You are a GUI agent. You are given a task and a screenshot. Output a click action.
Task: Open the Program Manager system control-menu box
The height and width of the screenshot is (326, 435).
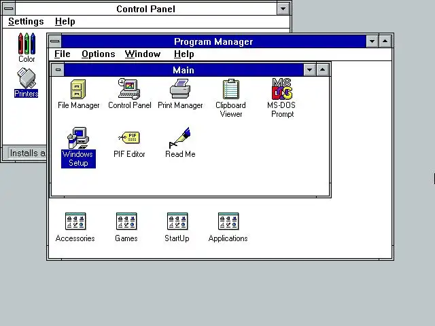[55, 41]
